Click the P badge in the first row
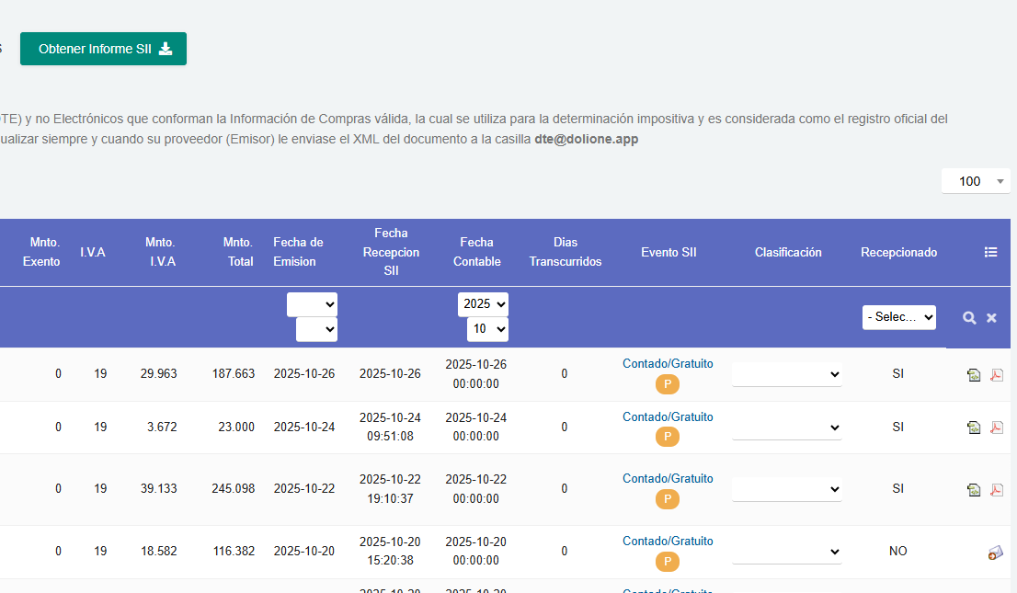This screenshot has height=593, width=1017. point(668,384)
